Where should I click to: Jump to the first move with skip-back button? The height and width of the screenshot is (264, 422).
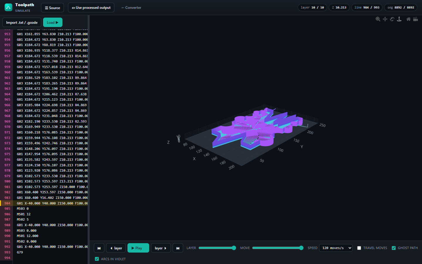pyautogui.click(x=99, y=248)
